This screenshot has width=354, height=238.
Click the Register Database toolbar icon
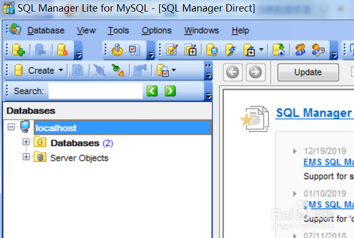click(x=18, y=49)
